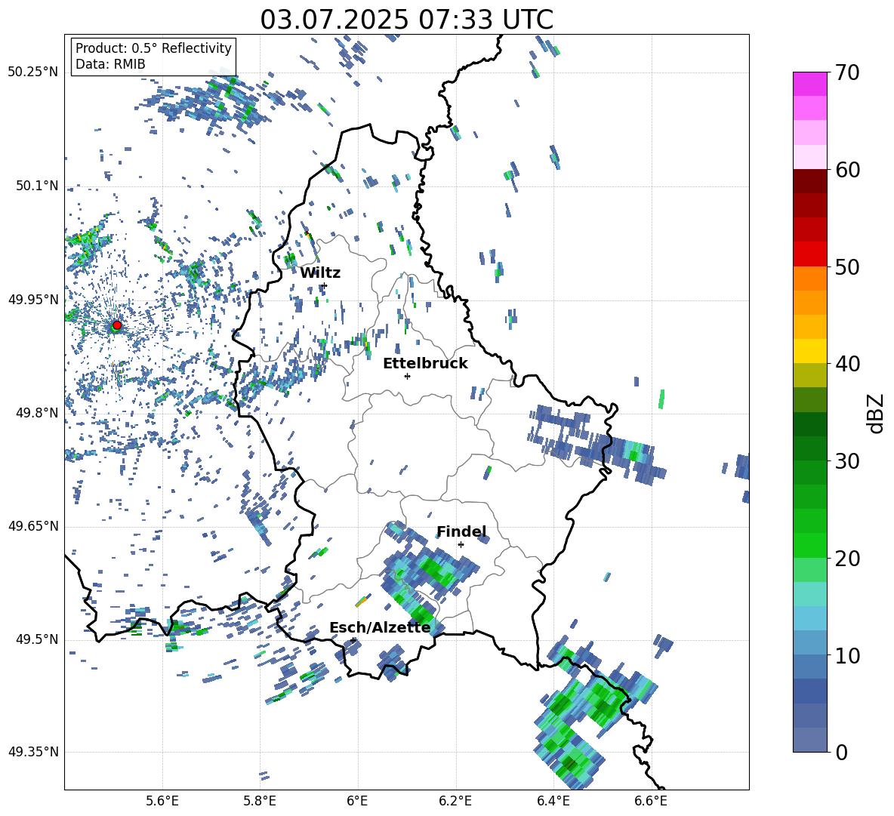Viewport: 894px width, 816px height.
Task: Click the 5.6°E longitude label
Action: [x=162, y=801]
